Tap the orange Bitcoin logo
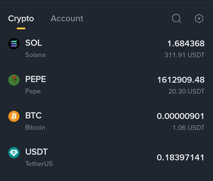Screen dimensions: 213x181 tap(14, 116)
